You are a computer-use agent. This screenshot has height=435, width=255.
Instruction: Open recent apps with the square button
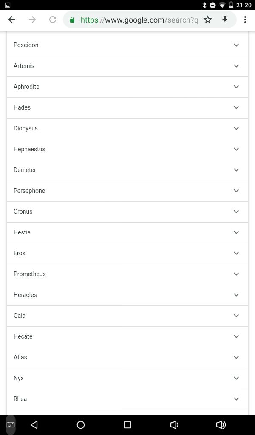pyautogui.click(x=127, y=424)
